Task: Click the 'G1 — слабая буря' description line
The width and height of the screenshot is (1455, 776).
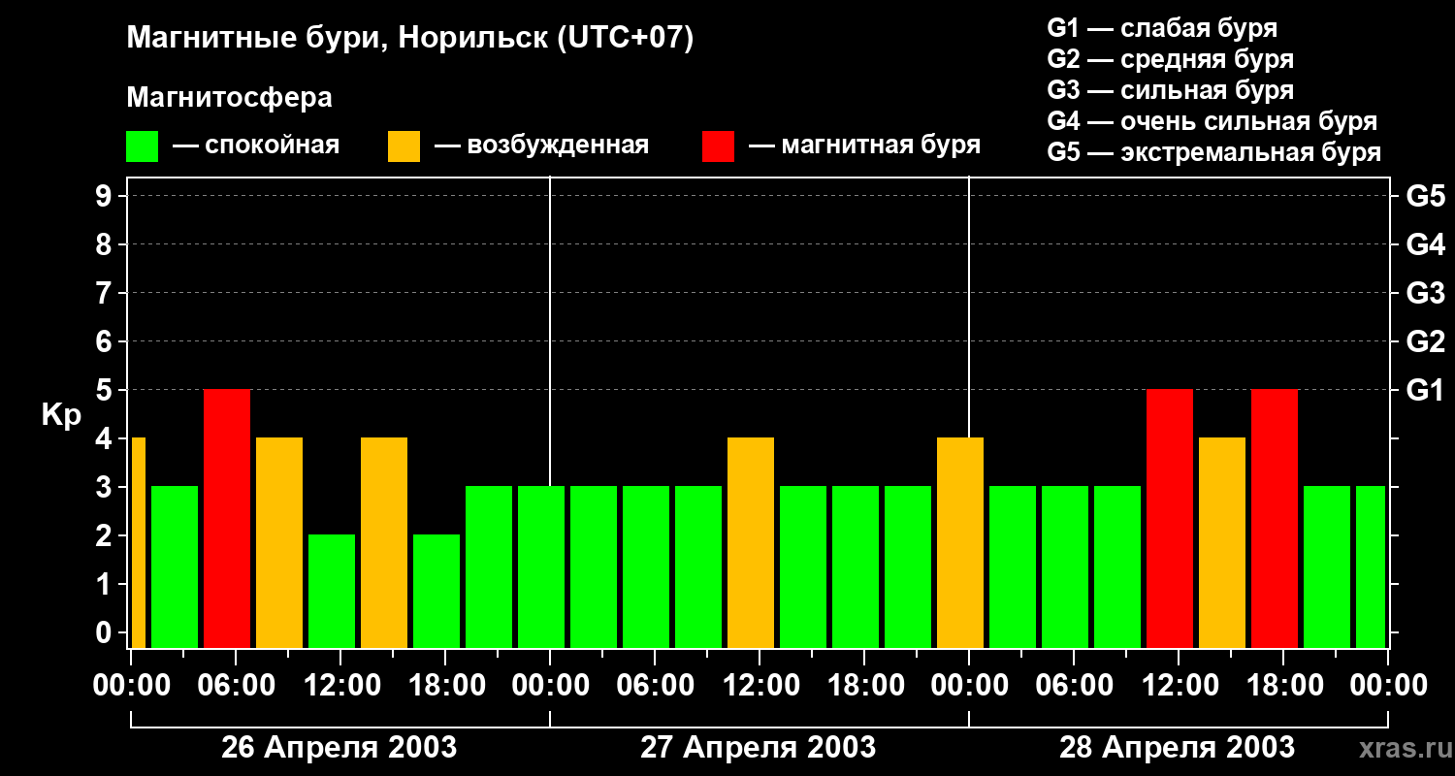Action: point(1162,28)
